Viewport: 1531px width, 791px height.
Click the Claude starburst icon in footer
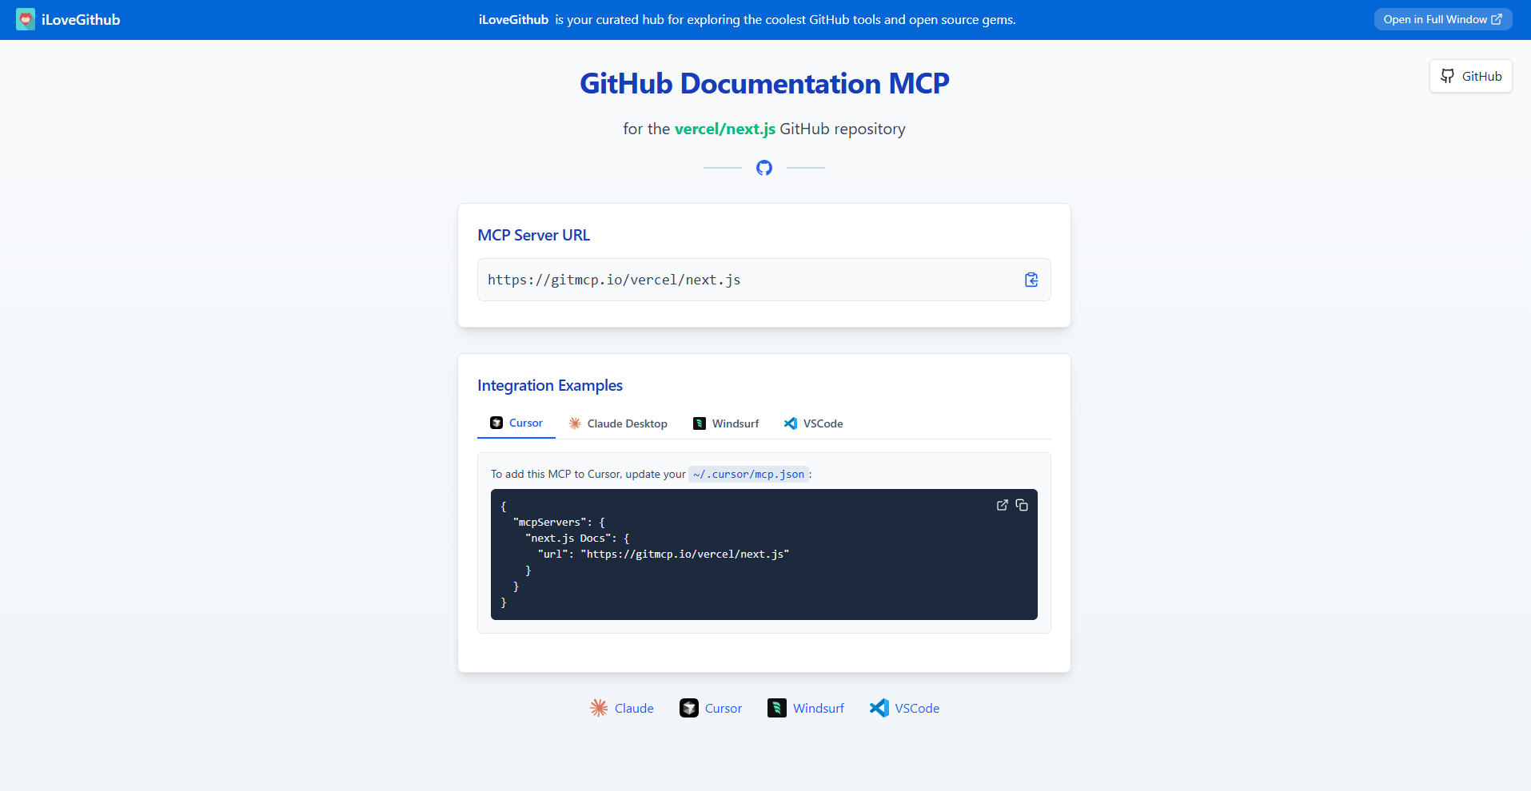tap(599, 708)
